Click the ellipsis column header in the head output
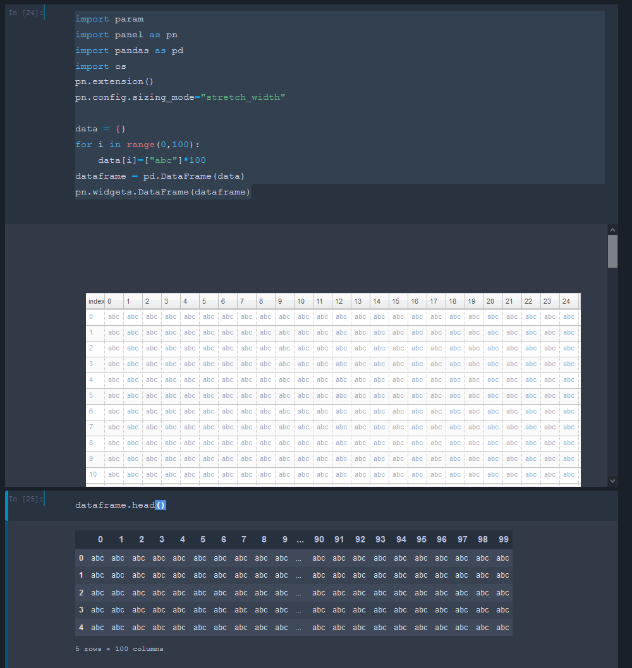632x668 pixels. tap(300, 539)
